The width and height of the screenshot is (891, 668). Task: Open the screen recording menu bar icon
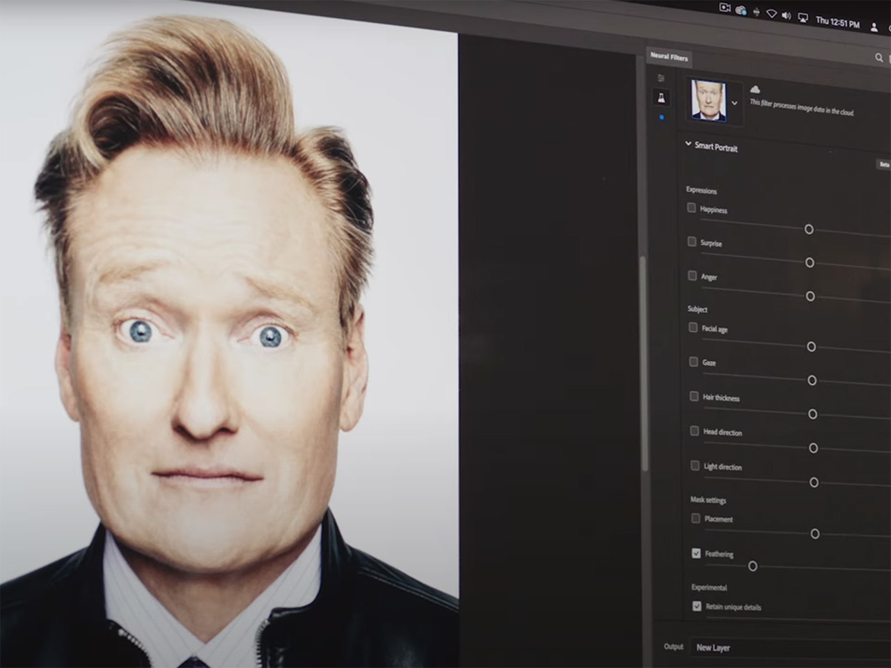point(725,8)
